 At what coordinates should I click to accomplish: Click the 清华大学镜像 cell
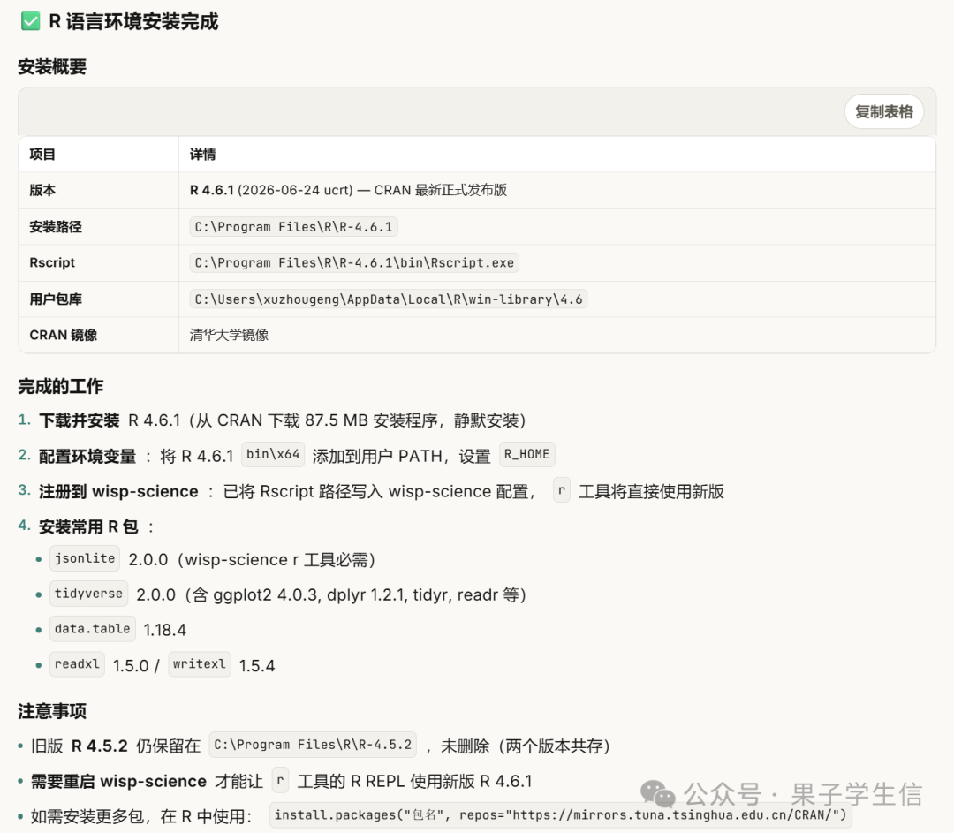click(229, 336)
